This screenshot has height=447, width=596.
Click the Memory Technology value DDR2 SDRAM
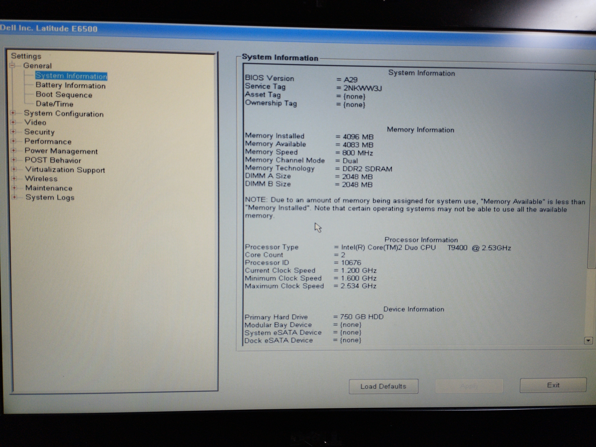(x=367, y=169)
